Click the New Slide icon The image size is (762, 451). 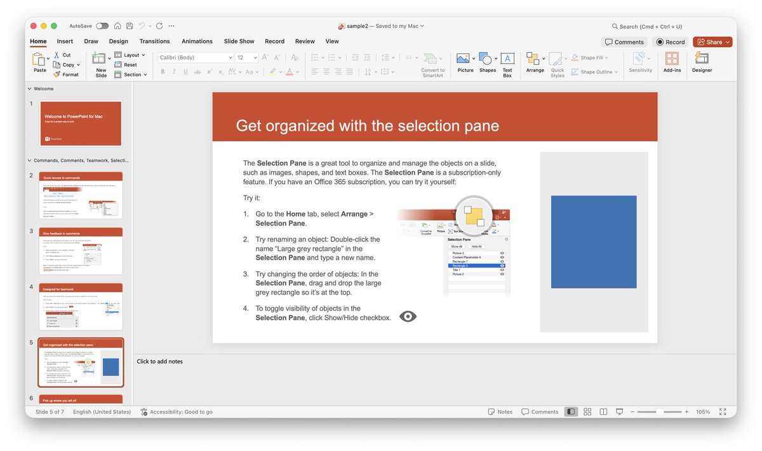[99, 59]
